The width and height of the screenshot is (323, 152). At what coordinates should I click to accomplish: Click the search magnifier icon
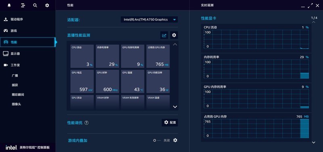coord(35,5)
